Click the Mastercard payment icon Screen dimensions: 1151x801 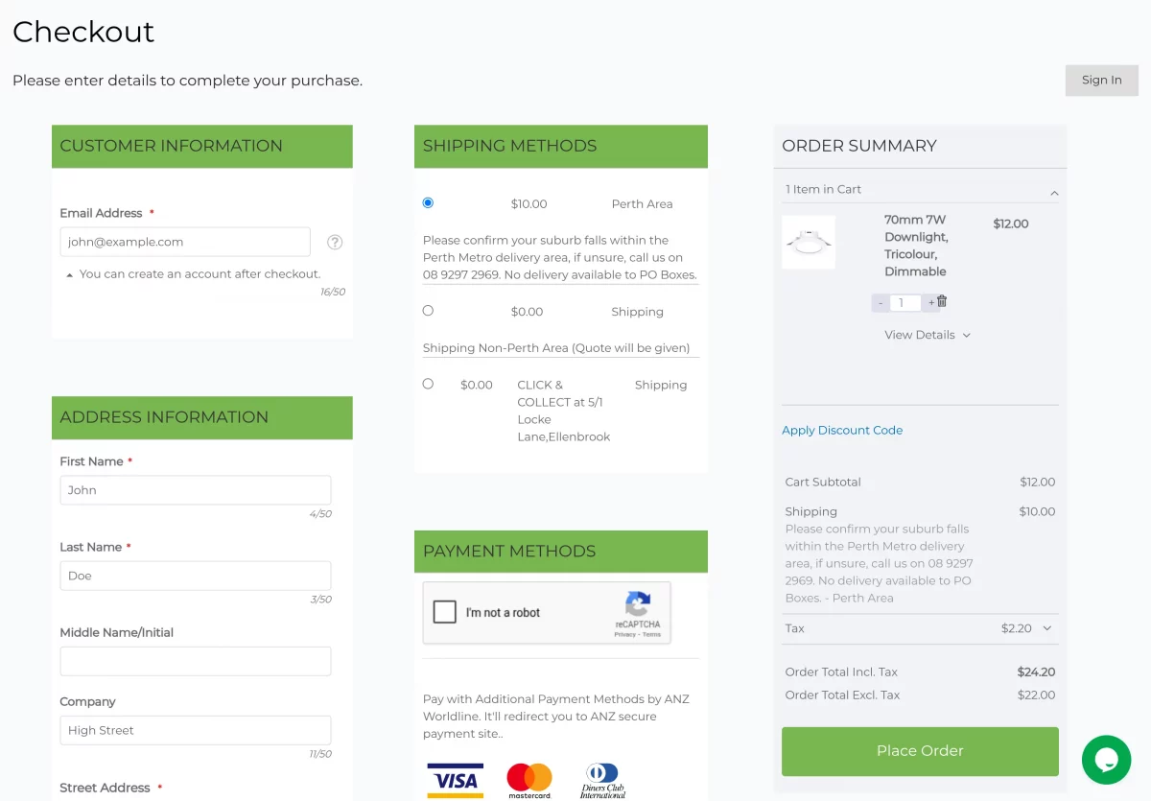tap(529, 780)
